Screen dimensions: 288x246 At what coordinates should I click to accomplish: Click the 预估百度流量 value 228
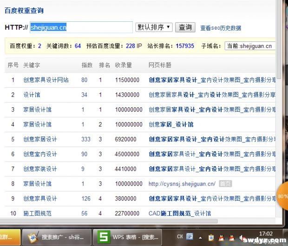pos(131,46)
